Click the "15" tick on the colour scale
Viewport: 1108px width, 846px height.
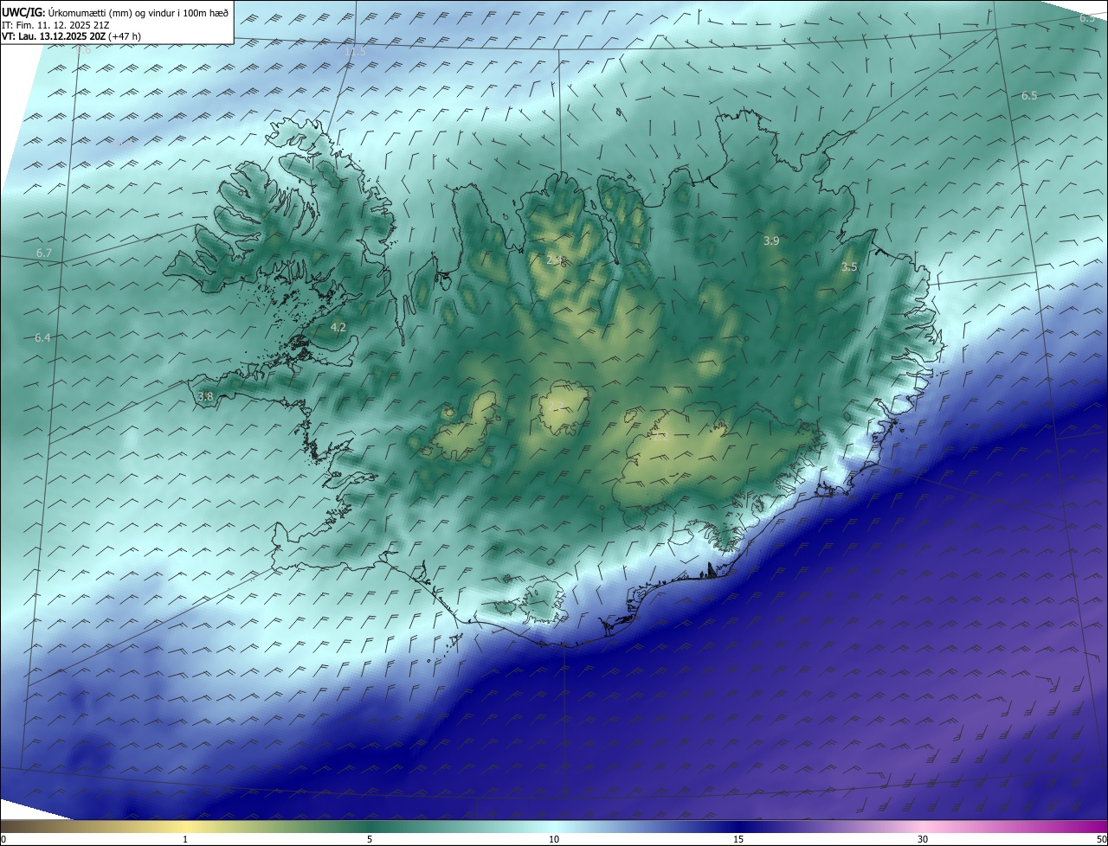pyautogui.click(x=738, y=839)
